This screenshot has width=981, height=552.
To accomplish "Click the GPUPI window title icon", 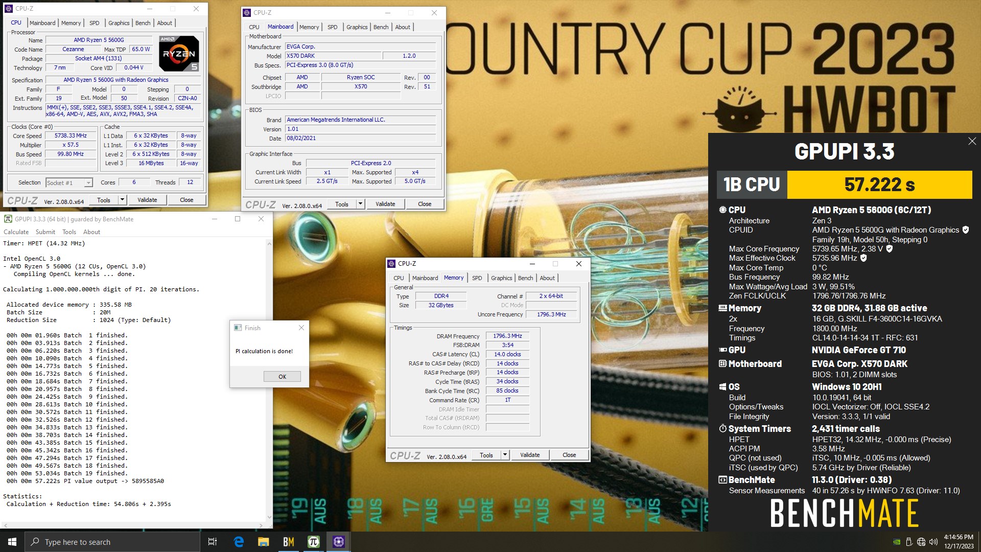I will click(8, 219).
